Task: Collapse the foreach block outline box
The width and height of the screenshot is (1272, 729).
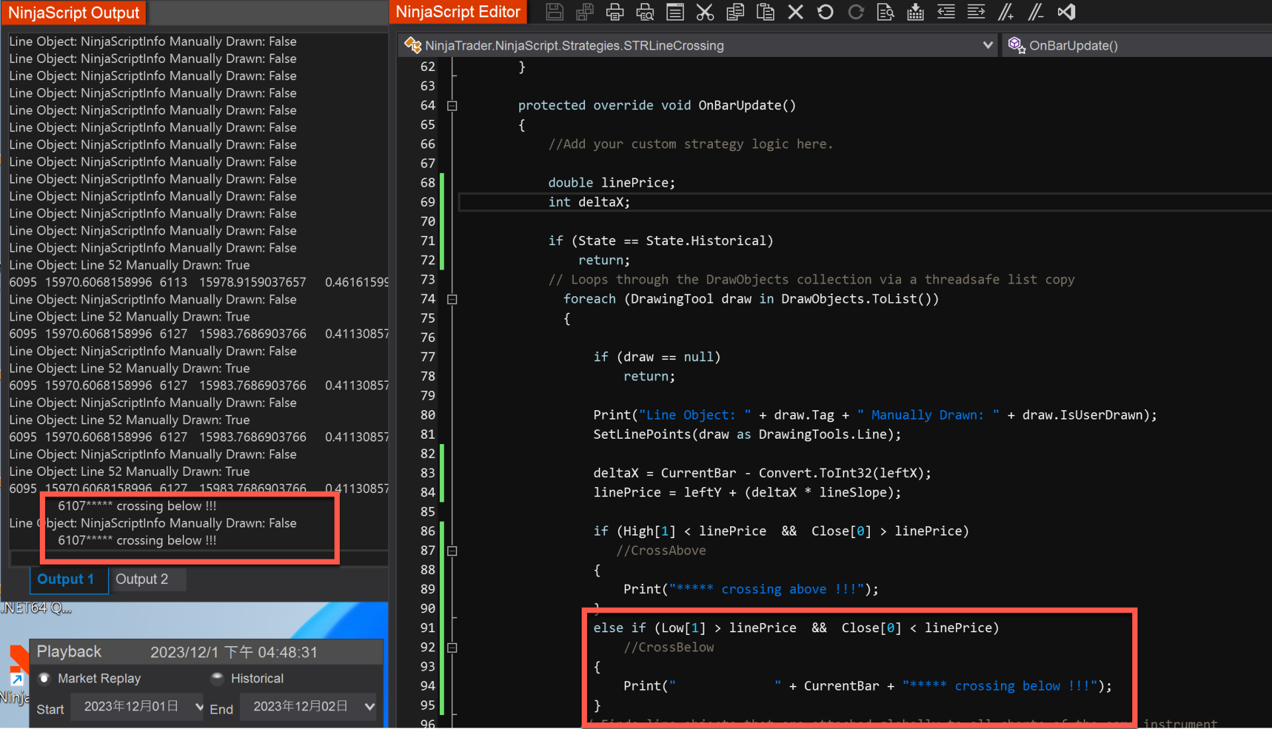Action: [x=452, y=300]
